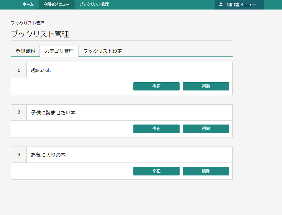
Task: Click 削除 for 子供に読ませたい本
Action: point(206,129)
